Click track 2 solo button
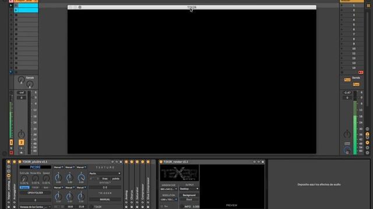 click(x=21, y=148)
